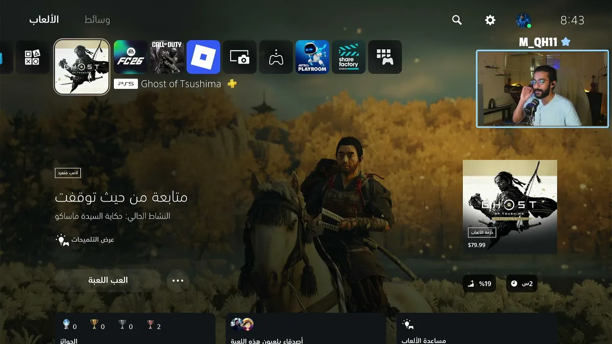Click the bronze trophy icon showing 2
Screen dimensions: 612x344
(x=150, y=325)
